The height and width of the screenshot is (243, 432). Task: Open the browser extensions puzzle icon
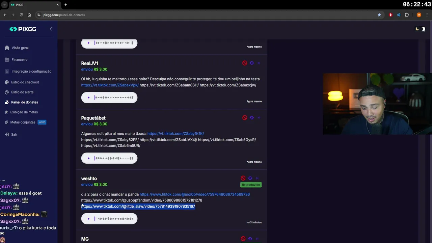407,15
